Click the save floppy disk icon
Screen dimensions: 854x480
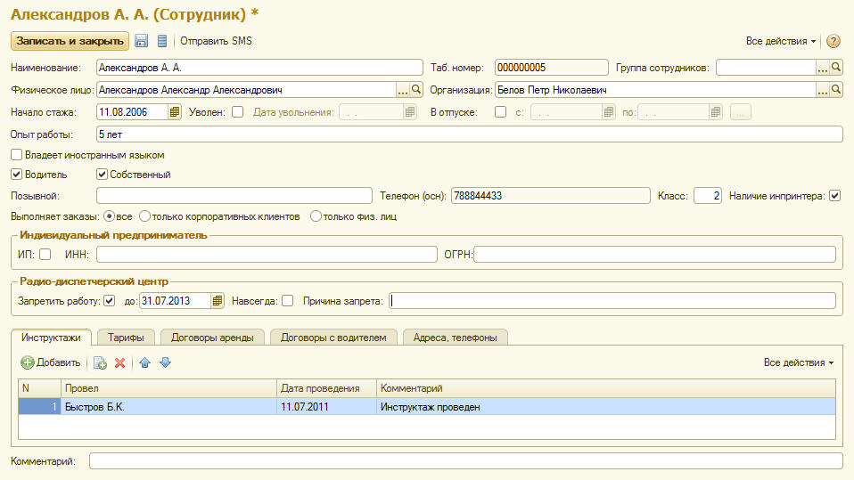[x=142, y=41]
